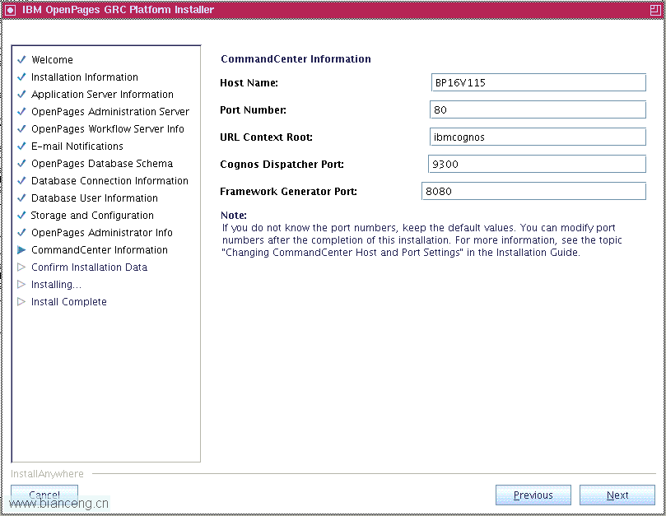Cancel the installation

pyautogui.click(x=44, y=495)
